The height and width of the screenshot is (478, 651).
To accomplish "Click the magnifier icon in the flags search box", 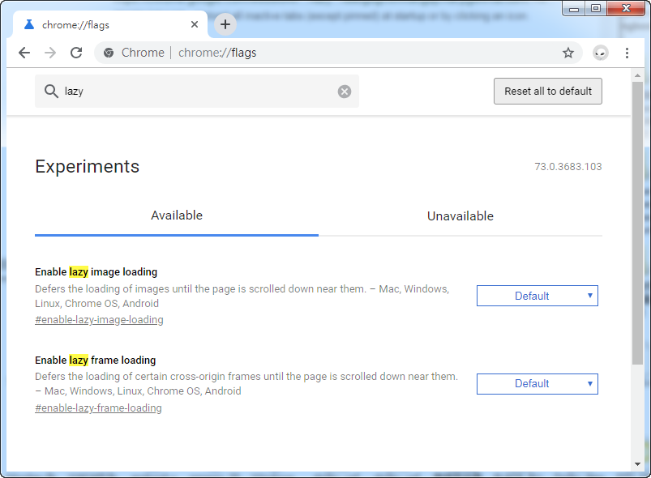I will tap(51, 91).
